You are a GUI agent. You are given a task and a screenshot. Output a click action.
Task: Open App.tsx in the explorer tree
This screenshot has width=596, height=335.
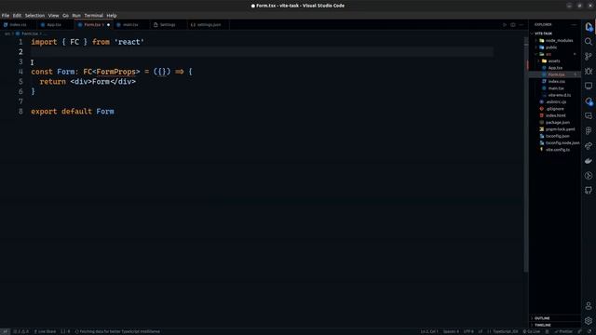click(x=555, y=68)
